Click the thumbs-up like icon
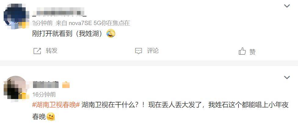The image size is (298, 125). 242,51
